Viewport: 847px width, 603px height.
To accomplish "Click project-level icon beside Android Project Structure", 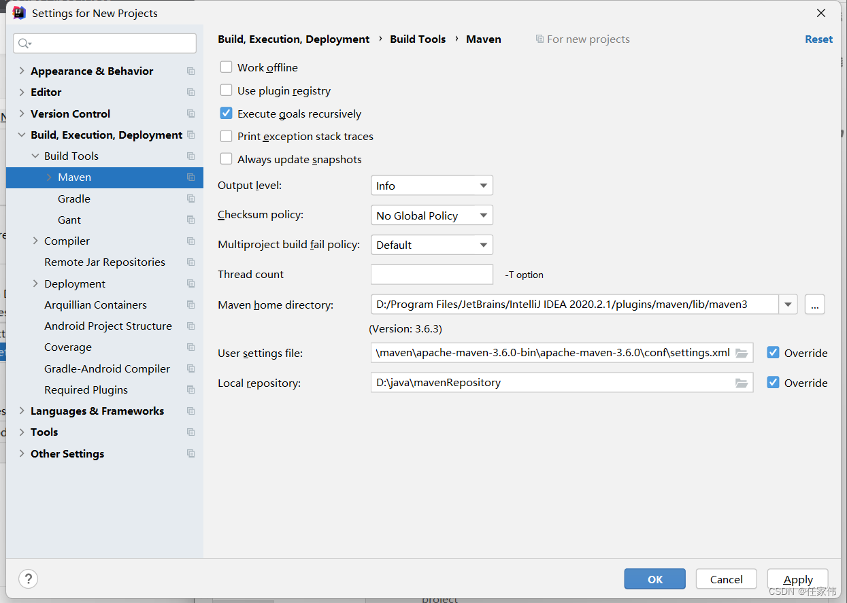I will point(190,326).
